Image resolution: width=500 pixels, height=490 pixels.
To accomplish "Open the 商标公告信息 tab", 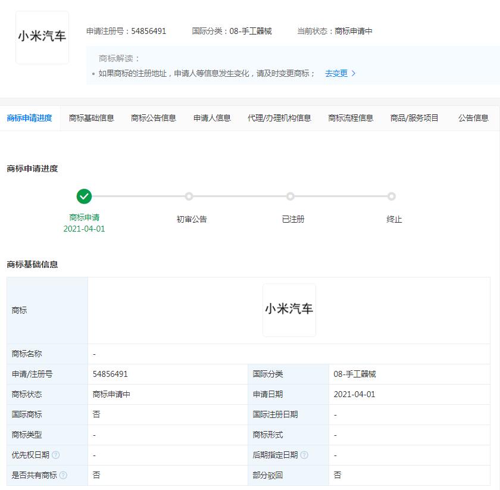I will click(154, 117).
